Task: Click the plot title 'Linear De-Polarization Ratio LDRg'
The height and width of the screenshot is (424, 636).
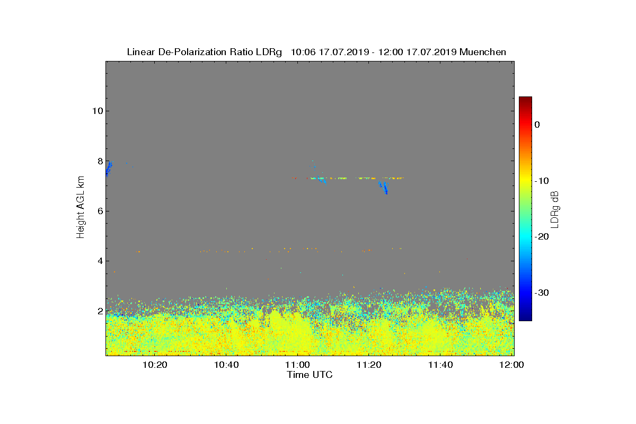Action: click(x=205, y=52)
